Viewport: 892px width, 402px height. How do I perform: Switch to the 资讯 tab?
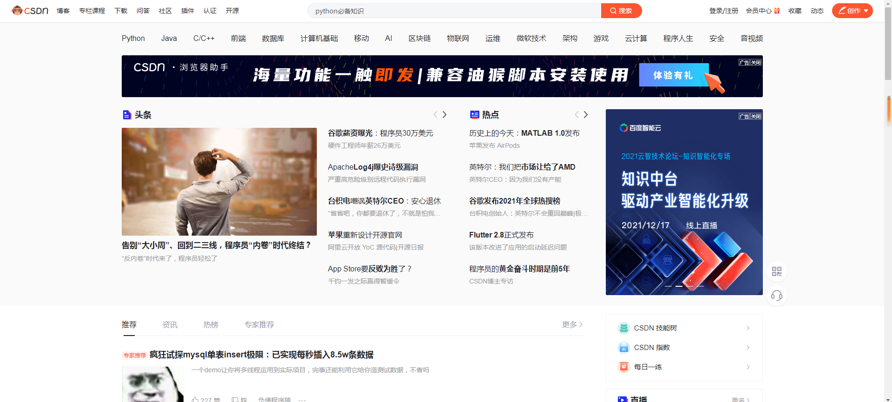[170, 324]
